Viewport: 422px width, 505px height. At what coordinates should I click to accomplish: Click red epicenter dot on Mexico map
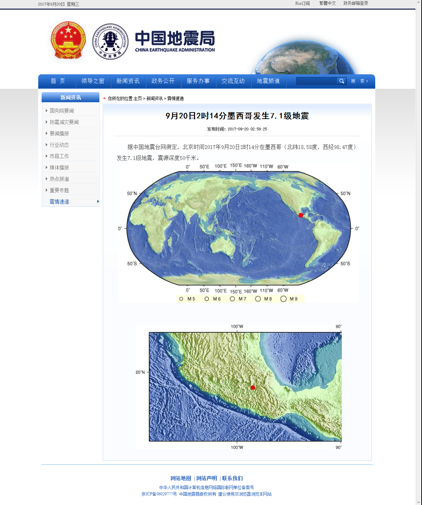[x=253, y=387]
